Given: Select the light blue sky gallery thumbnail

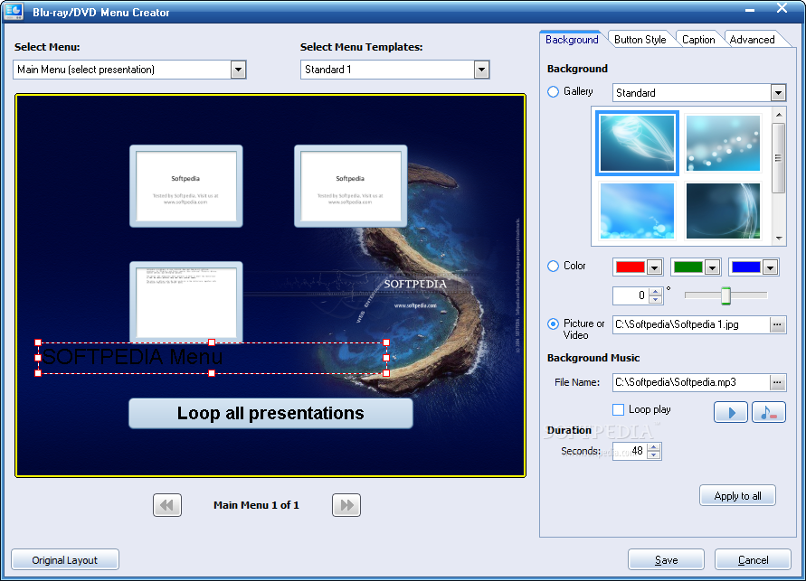Looking at the screenshot, I should (638, 211).
